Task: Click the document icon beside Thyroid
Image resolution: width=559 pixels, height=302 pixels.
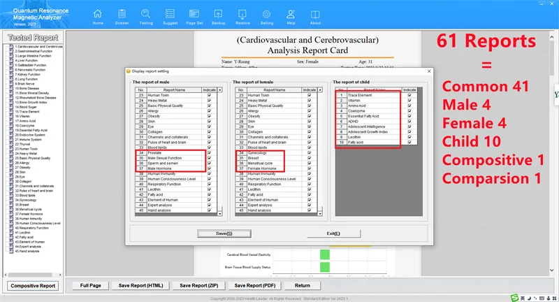Action: pyautogui.click(x=11, y=144)
